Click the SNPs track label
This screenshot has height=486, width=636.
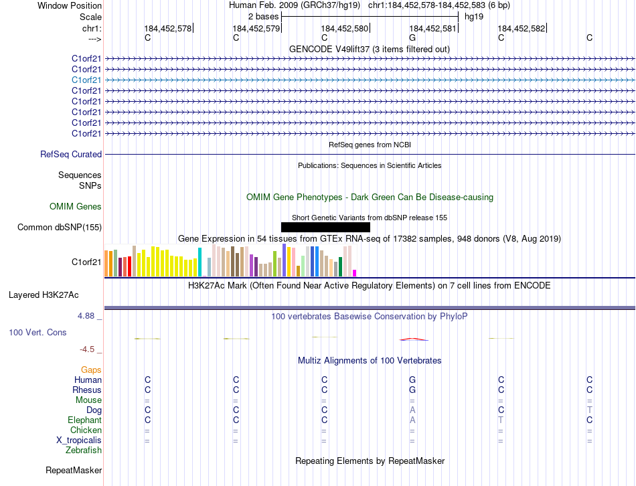(x=90, y=185)
